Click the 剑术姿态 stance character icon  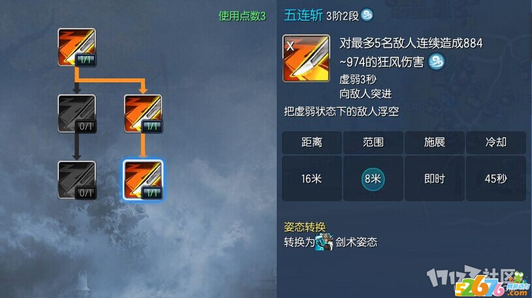click(x=324, y=242)
